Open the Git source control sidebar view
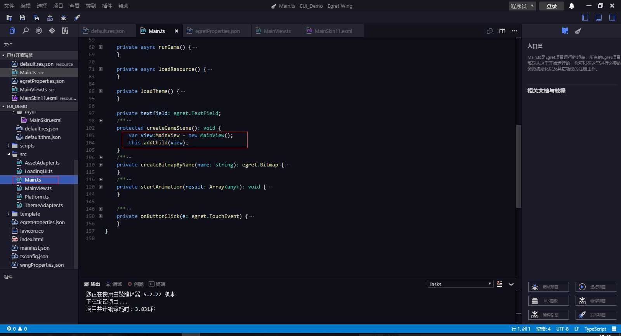Screen dimensions: 621x336 (52, 31)
